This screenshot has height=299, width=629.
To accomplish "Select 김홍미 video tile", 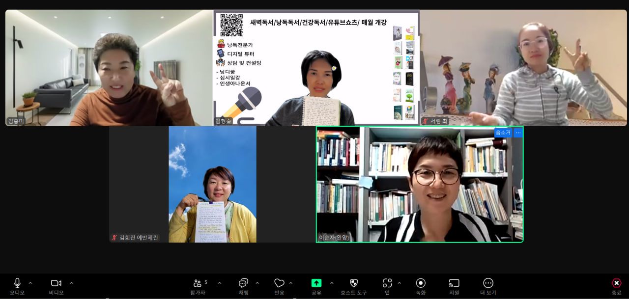I will point(109,68).
